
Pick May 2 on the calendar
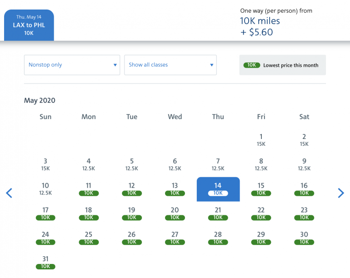304,140
